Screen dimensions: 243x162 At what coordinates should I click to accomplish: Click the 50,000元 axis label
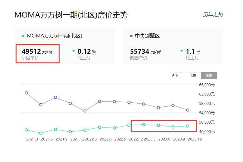click(207, 122)
